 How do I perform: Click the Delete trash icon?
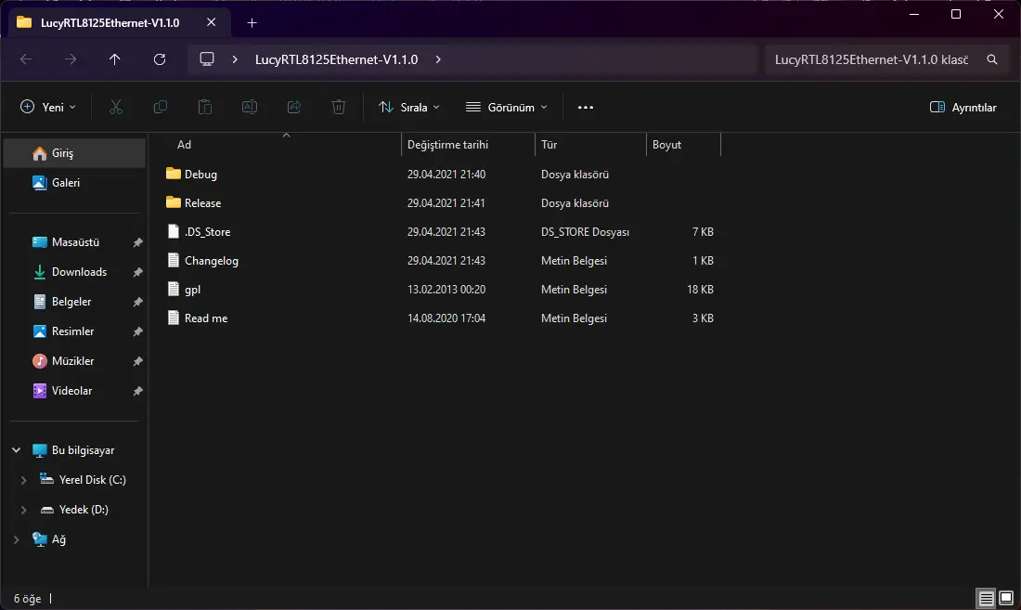tap(339, 108)
